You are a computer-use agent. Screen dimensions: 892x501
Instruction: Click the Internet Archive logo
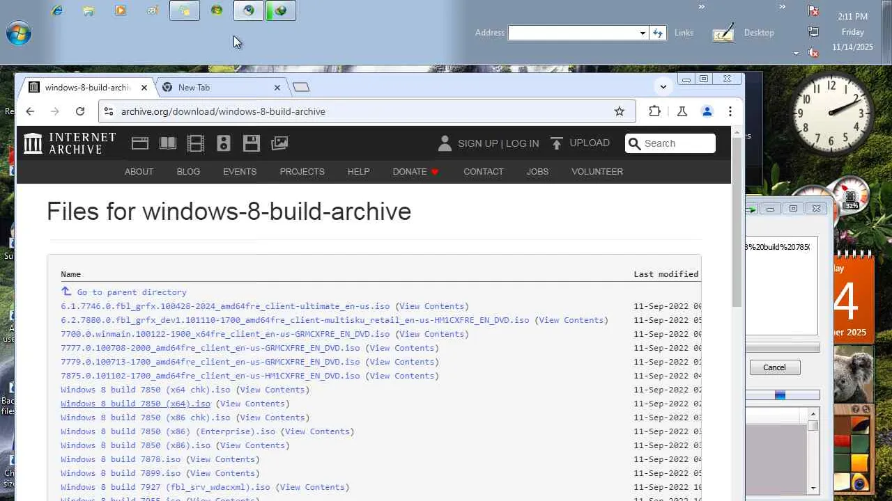click(70, 143)
